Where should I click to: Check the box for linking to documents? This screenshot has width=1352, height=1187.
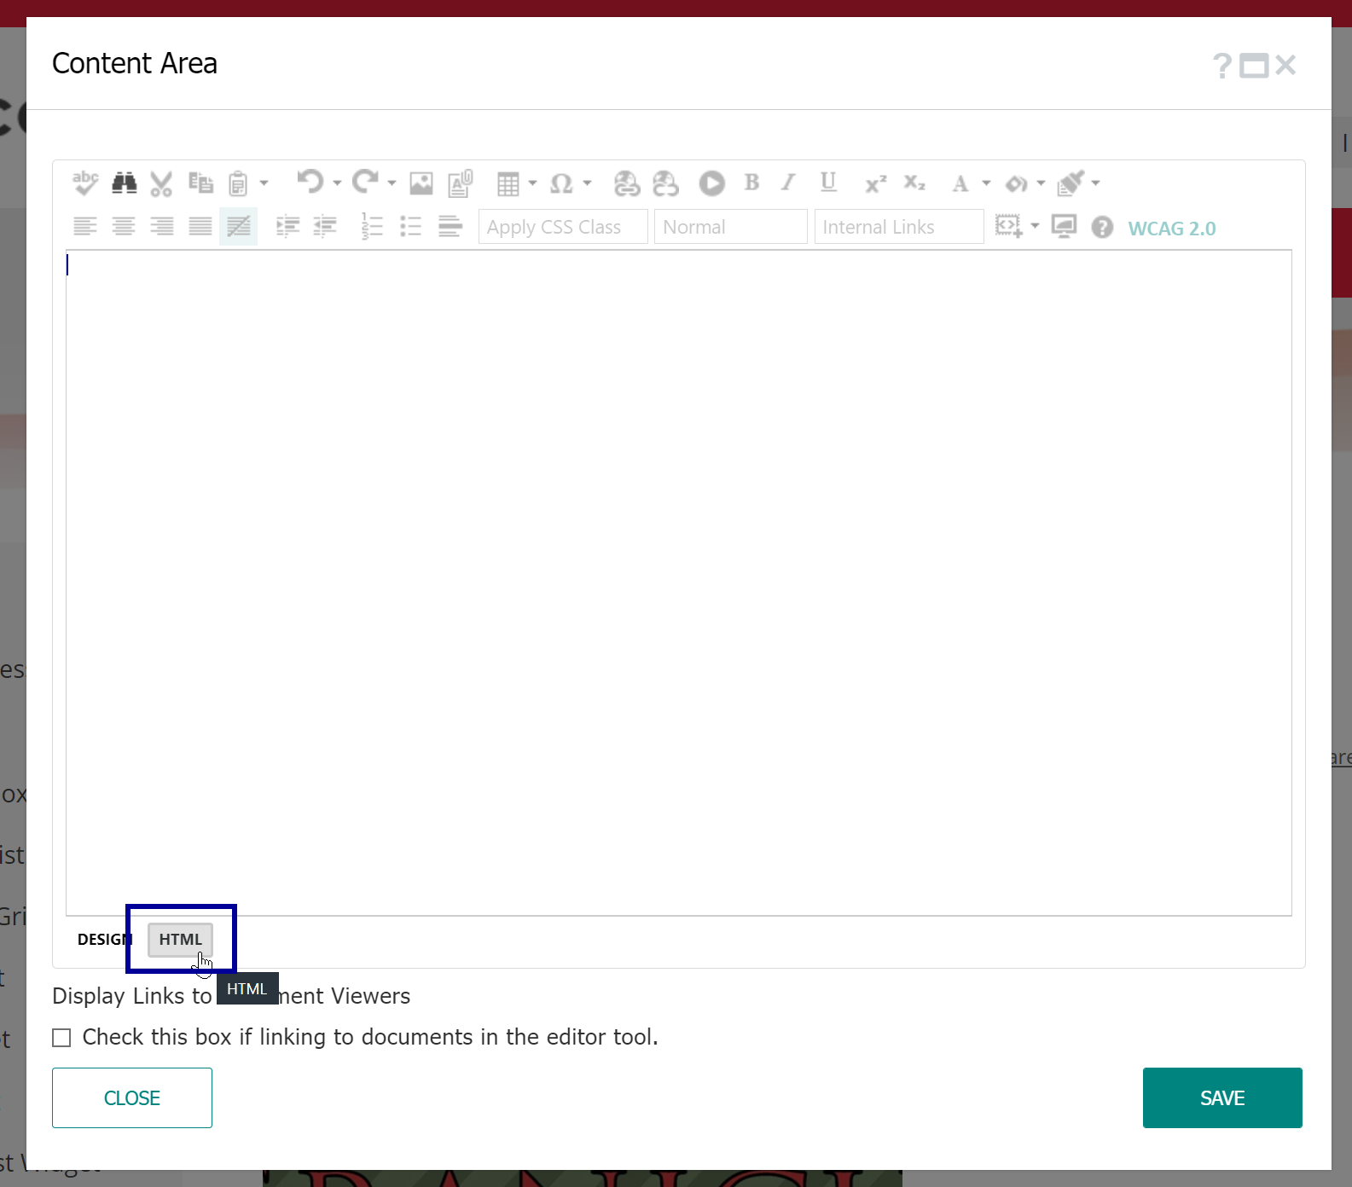61,1038
